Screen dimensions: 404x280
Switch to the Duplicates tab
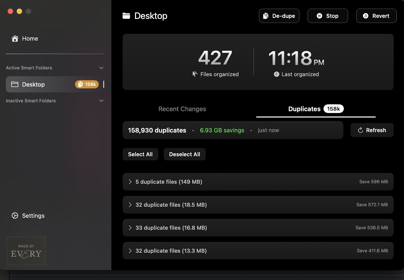(304, 109)
